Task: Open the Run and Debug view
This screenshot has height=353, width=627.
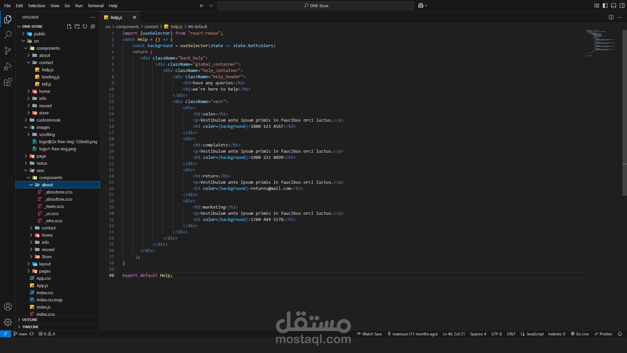Action: coord(8,66)
